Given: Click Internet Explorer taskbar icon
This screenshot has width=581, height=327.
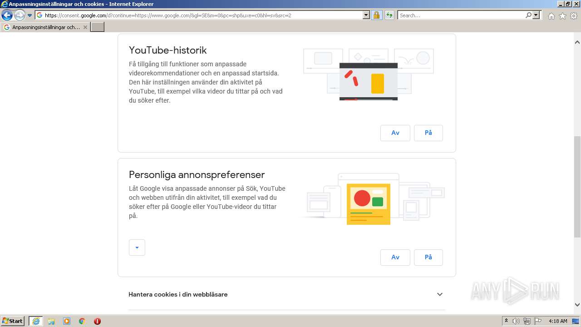Looking at the screenshot, I should [36, 321].
